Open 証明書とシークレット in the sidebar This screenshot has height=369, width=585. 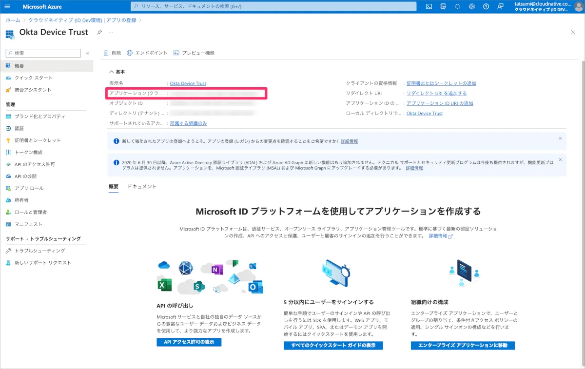coord(38,140)
